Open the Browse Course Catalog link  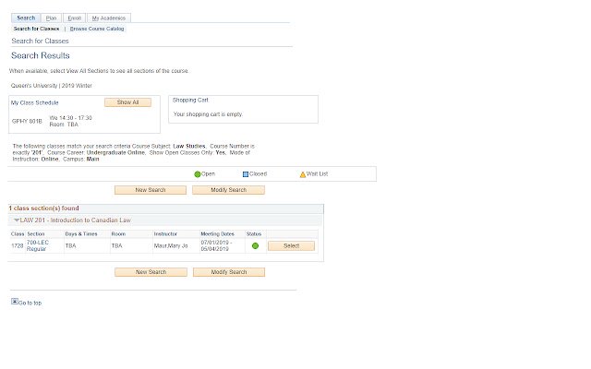pyautogui.click(x=97, y=29)
